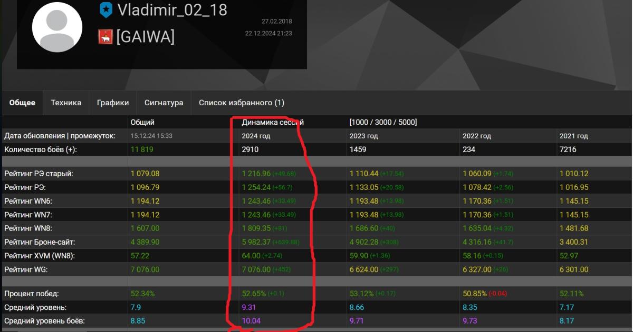
Task: Open the Список избранного (1) tab
Action: click(x=242, y=103)
